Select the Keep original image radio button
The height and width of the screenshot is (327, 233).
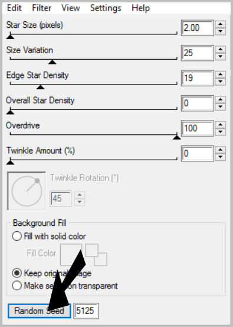tap(51, 273)
